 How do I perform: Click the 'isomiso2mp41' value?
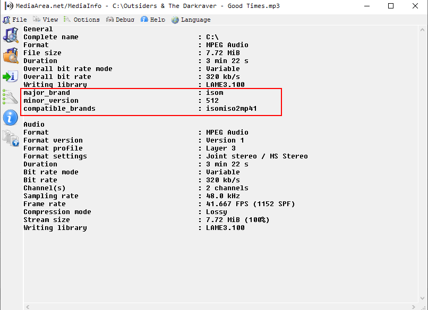[232, 109]
